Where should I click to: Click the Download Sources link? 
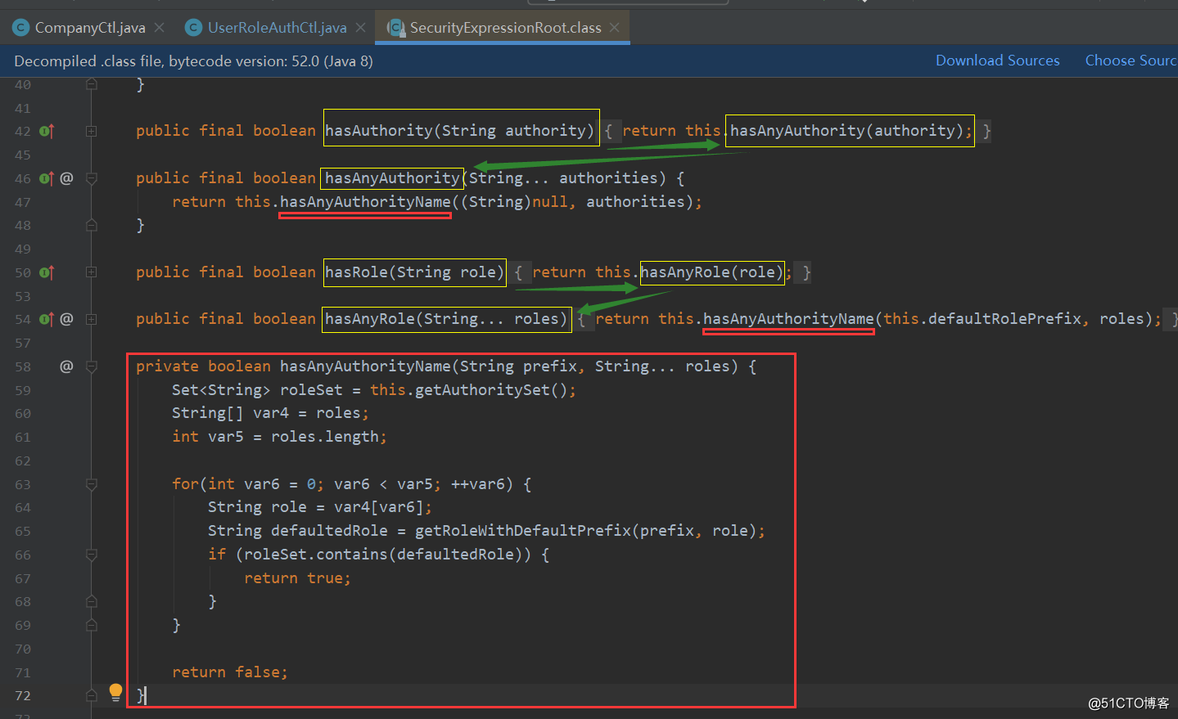click(997, 61)
